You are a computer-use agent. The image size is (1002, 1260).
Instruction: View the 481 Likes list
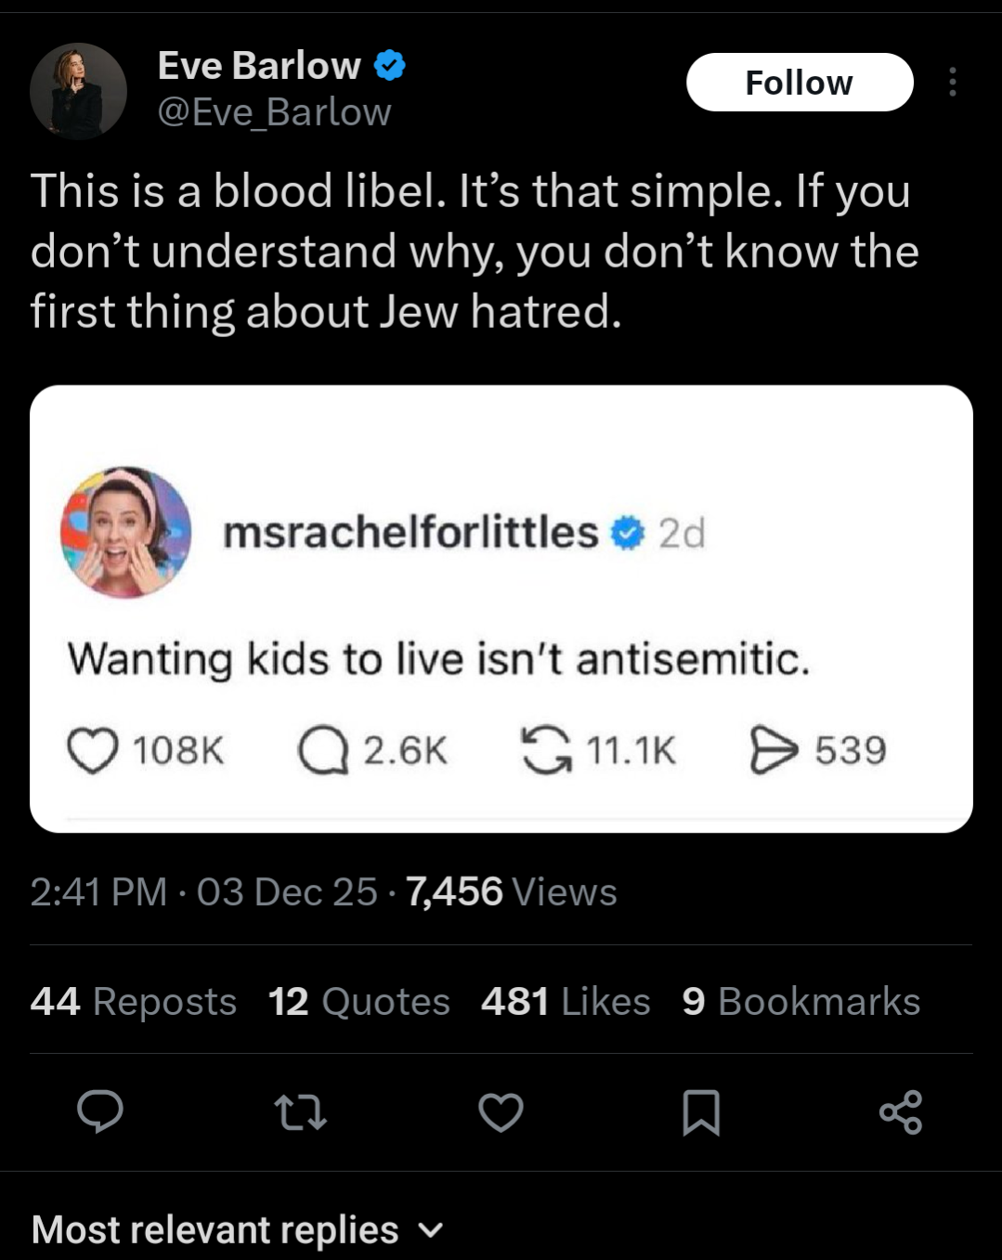[x=566, y=1002]
